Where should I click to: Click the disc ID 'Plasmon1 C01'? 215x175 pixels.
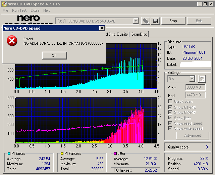(x=194, y=52)
